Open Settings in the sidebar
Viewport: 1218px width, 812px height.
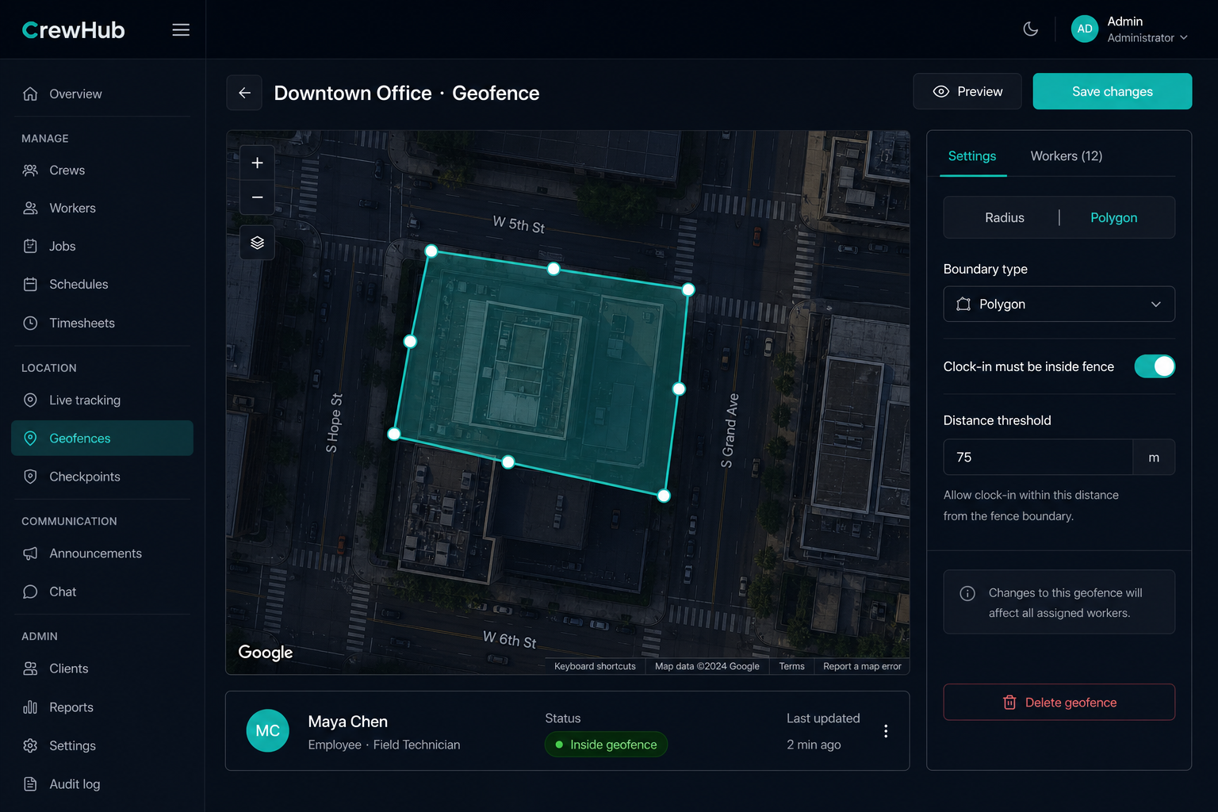tap(102, 745)
